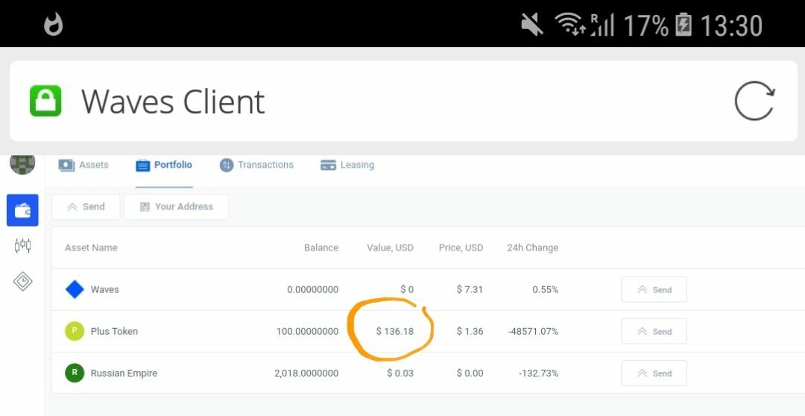The height and width of the screenshot is (416, 805).
Task: Tap the battery charging icon
Action: pos(684,25)
